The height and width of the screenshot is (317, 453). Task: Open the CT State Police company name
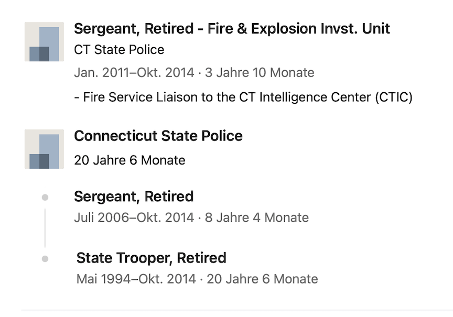(119, 50)
